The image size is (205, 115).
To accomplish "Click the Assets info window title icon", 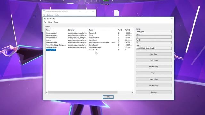I will tap(45, 19).
